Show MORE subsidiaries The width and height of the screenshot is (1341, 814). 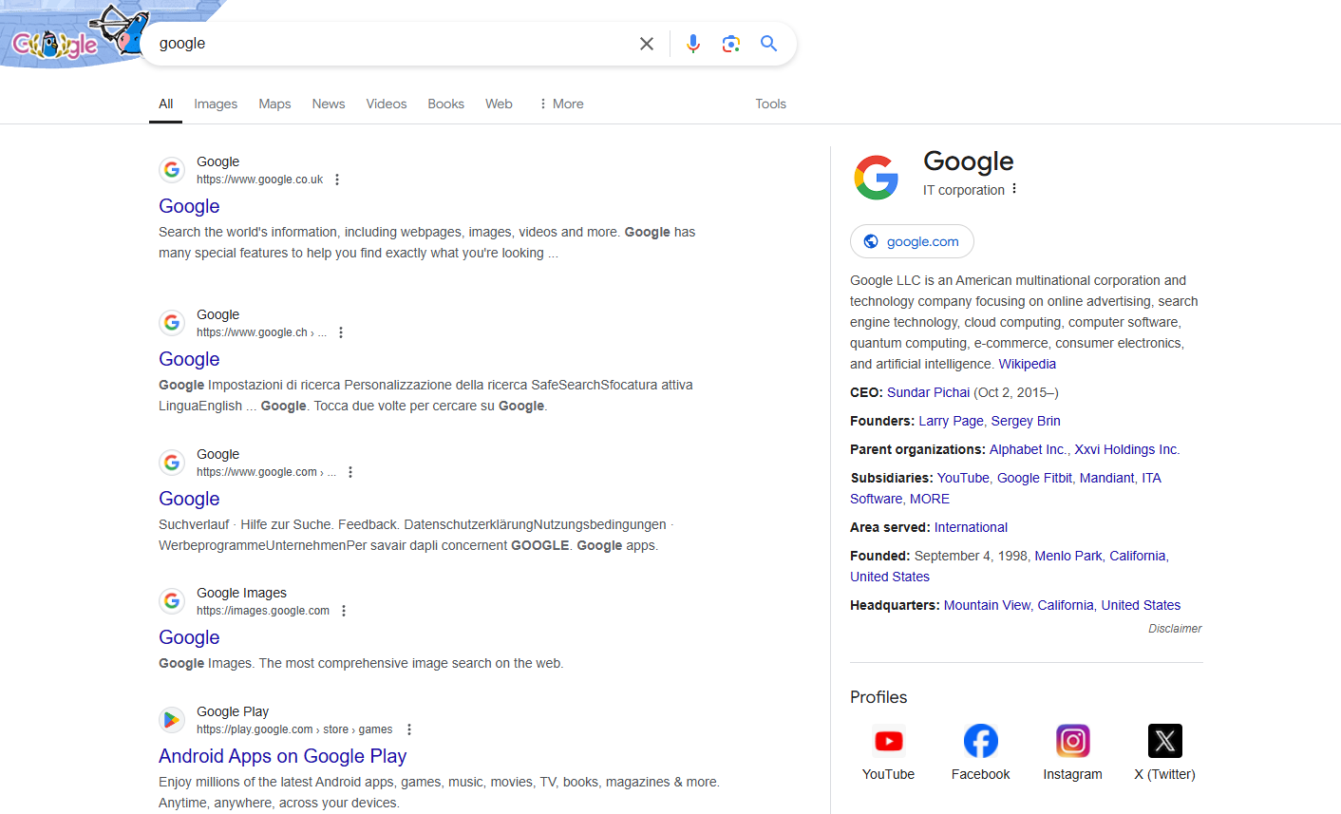coord(930,499)
